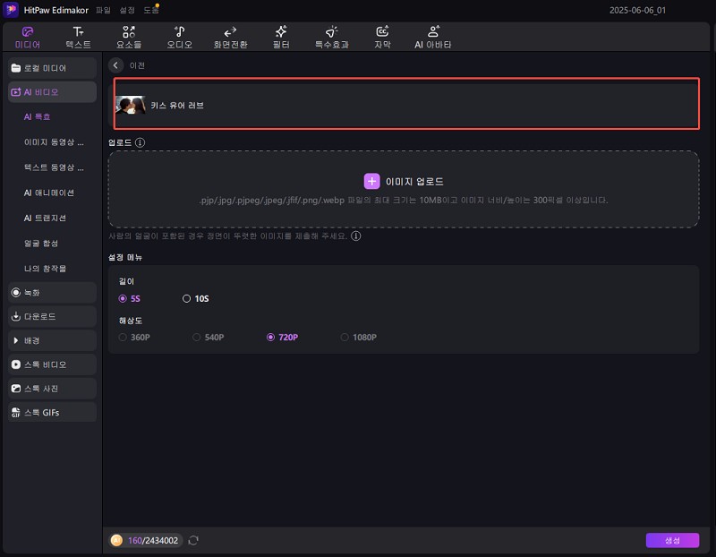Image resolution: width=716 pixels, height=557 pixels.
Task: Open the AI 아바타 tab
Action: click(x=433, y=38)
